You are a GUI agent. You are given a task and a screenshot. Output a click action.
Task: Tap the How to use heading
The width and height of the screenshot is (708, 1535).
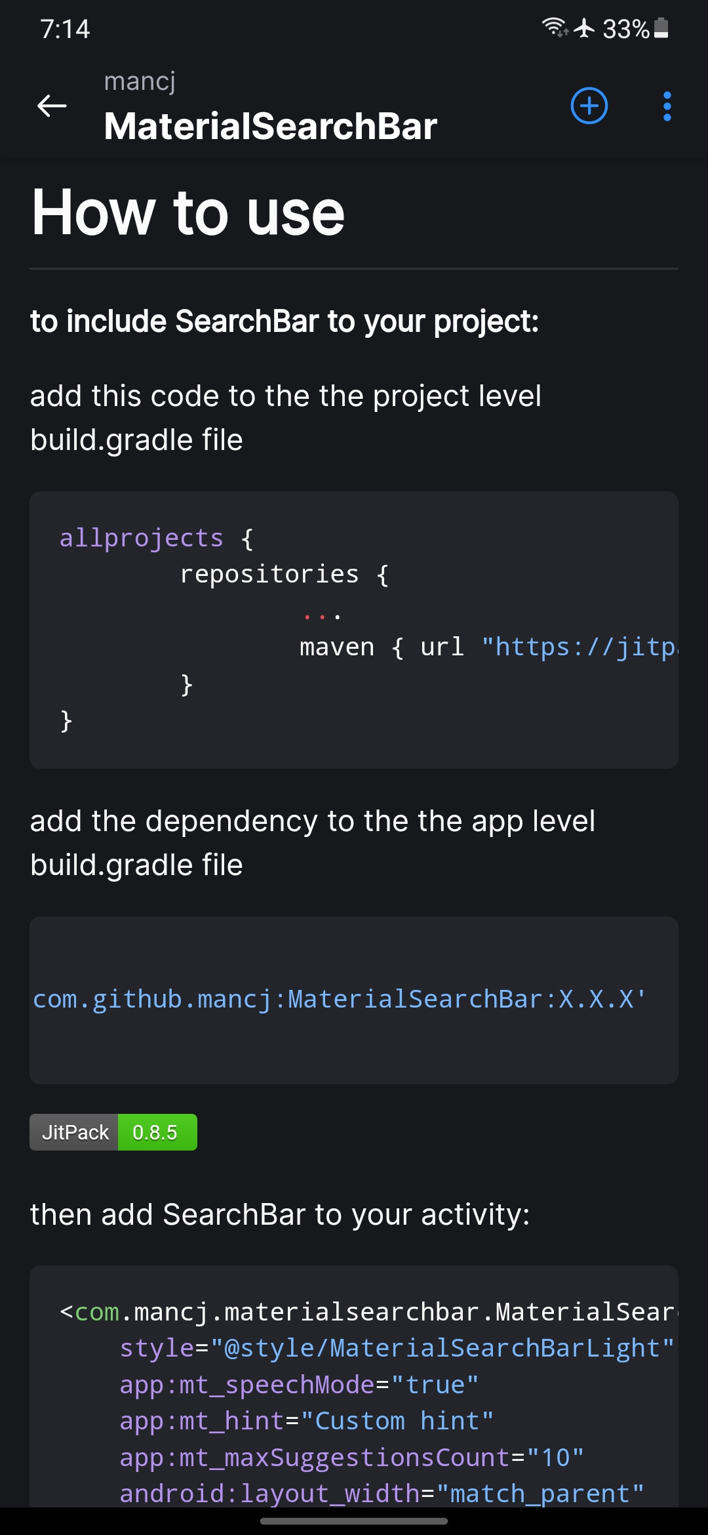188,211
